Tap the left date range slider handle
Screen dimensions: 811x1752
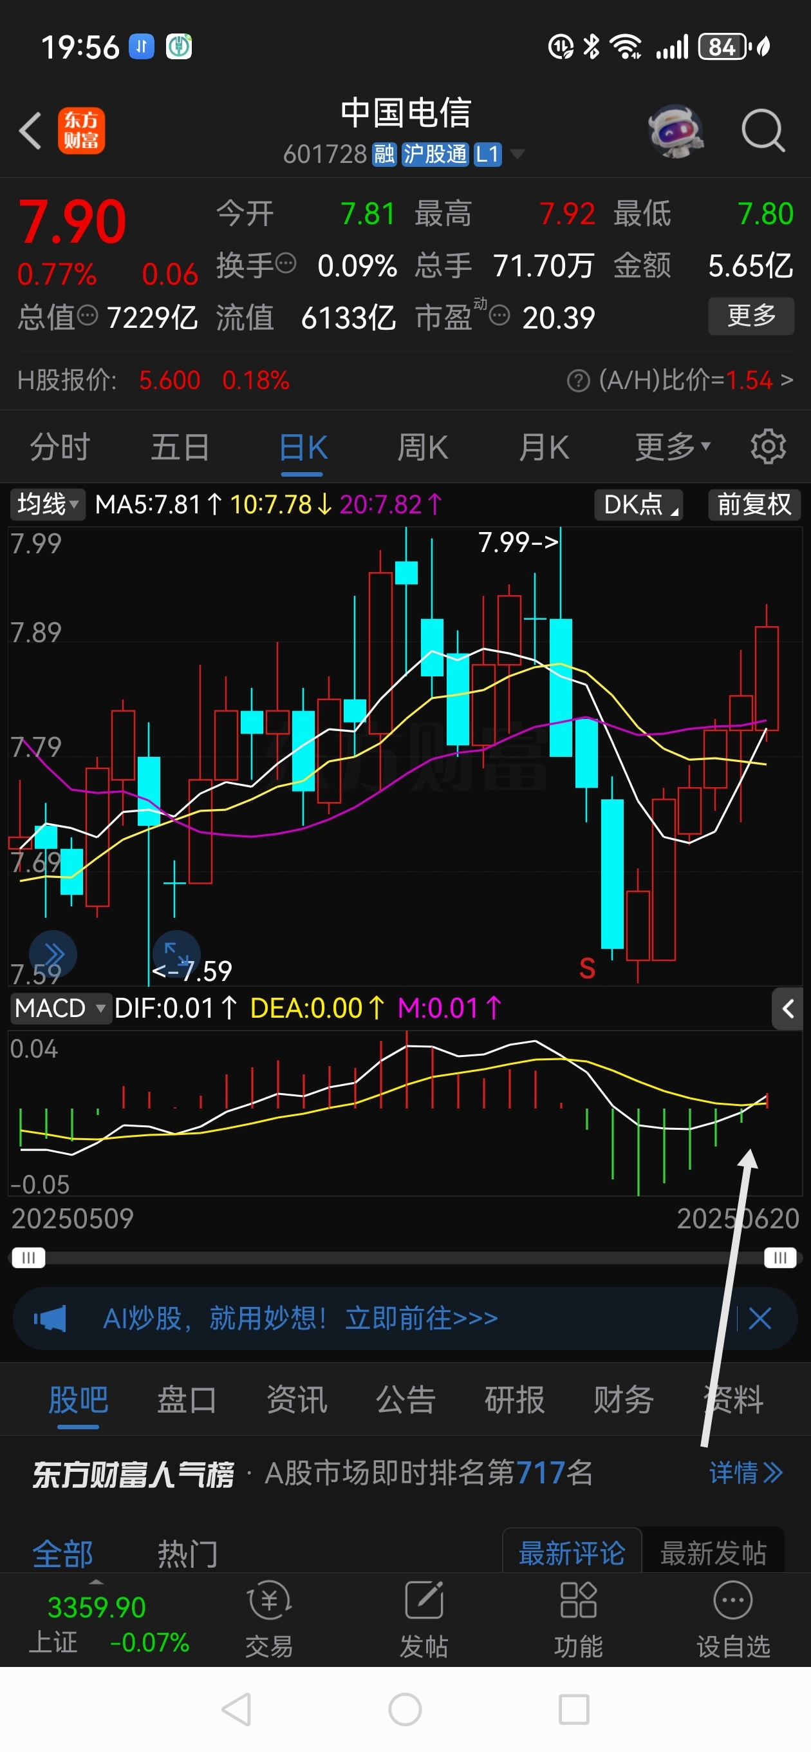pyautogui.click(x=28, y=1257)
